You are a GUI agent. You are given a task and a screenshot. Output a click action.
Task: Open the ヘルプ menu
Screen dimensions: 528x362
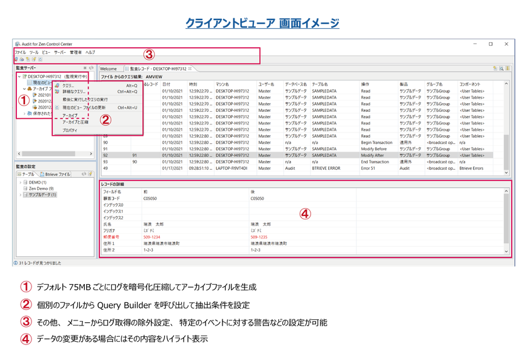(91, 52)
